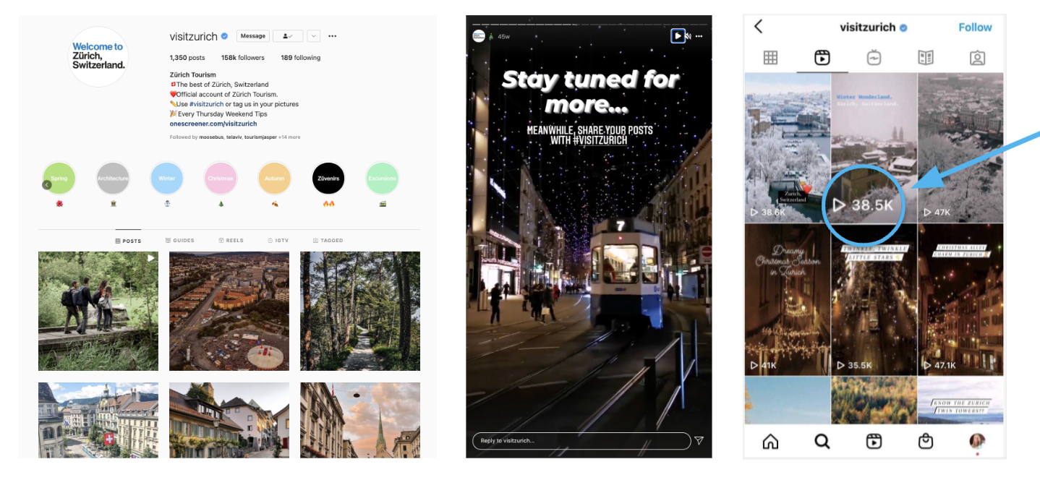This screenshot has width=1040, height=480.
Task: Open the building with Swiss flag post
Action: point(98,420)
